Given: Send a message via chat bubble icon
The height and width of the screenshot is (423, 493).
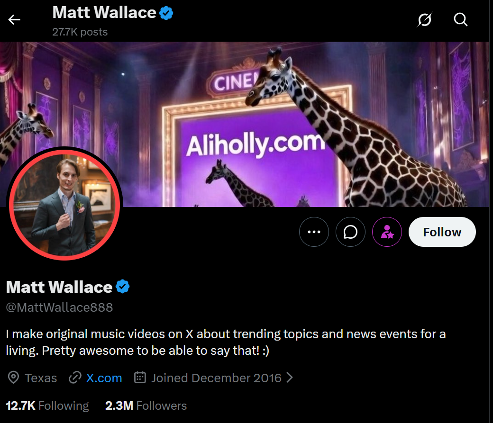Looking at the screenshot, I should pyautogui.click(x=350, y=232).
